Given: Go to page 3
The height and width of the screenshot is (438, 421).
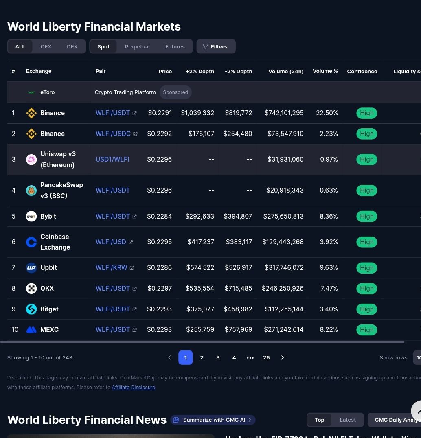Looking at the screenshot, I should coord(218,357).
